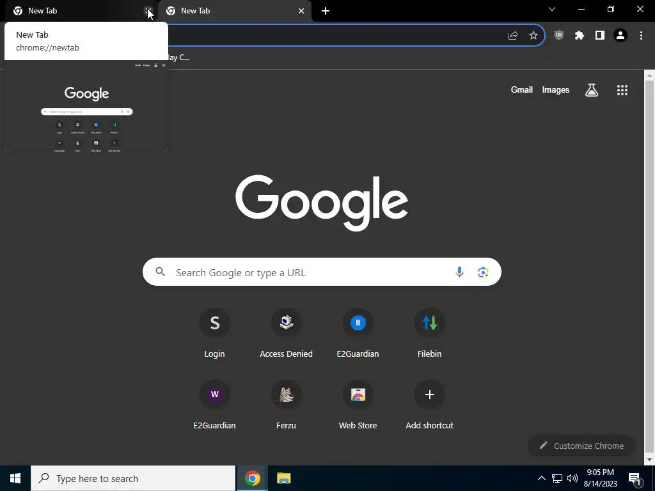Open a new tab with plus button
Viewport: 655px width, 491px height.
[326, 11]
